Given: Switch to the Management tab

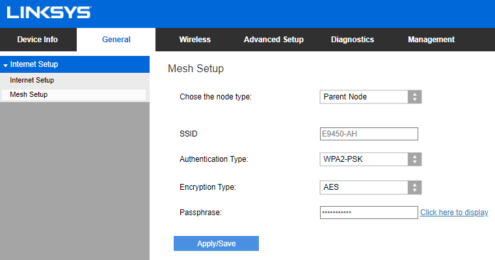Looking at the screenshot, I should tap(431, 40).
